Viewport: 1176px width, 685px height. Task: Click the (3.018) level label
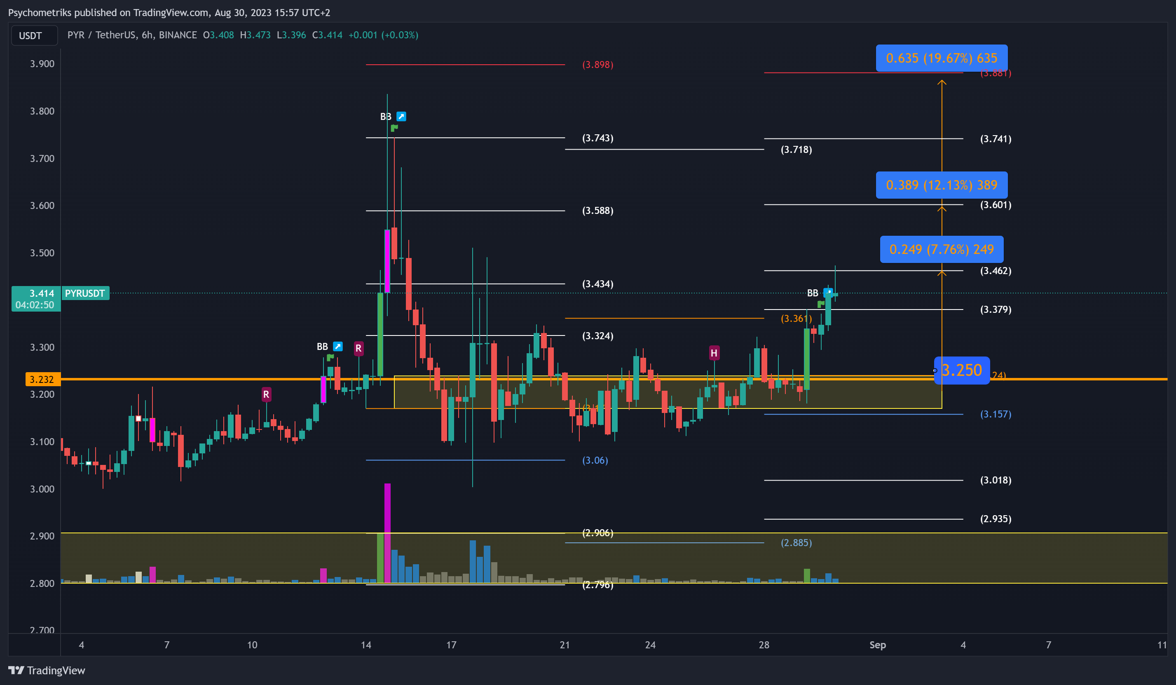[x=996, y=480]
